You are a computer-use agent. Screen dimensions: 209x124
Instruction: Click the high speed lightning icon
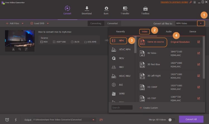(16, 120)
